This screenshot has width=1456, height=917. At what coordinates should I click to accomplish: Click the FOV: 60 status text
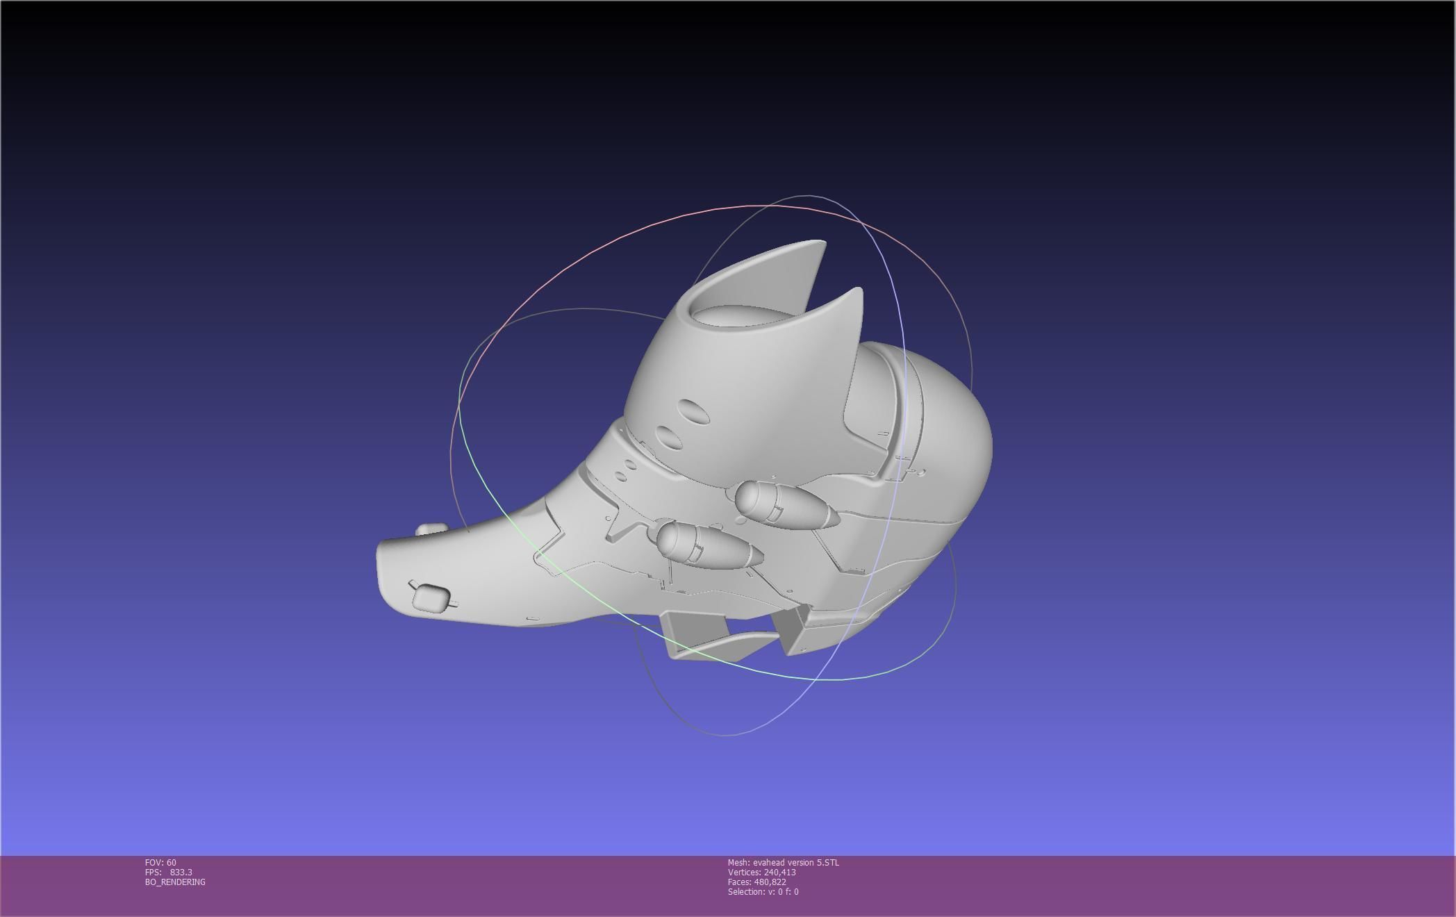click(160, 862)
